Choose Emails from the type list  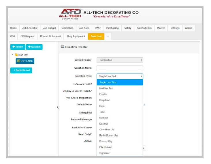(120, 94)
